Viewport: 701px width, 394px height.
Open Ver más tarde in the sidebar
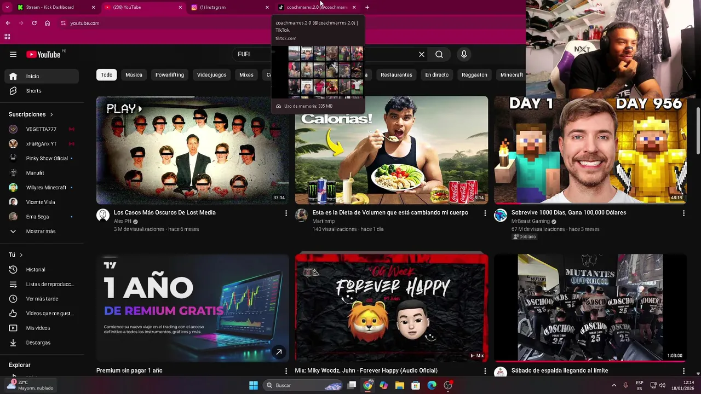click(x=42, y=299)
